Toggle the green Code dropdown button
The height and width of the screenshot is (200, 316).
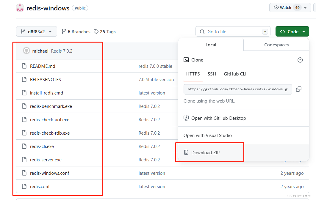[292, 32]
